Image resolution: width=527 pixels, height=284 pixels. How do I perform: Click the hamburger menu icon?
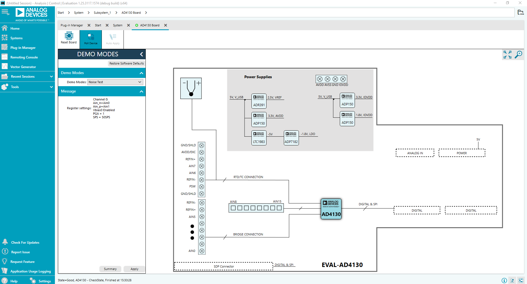click(x=5, y=12)
